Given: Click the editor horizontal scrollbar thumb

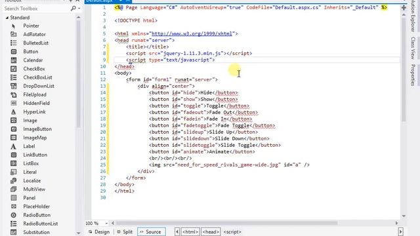Looking at the screenshot, I should pos(226,223).
